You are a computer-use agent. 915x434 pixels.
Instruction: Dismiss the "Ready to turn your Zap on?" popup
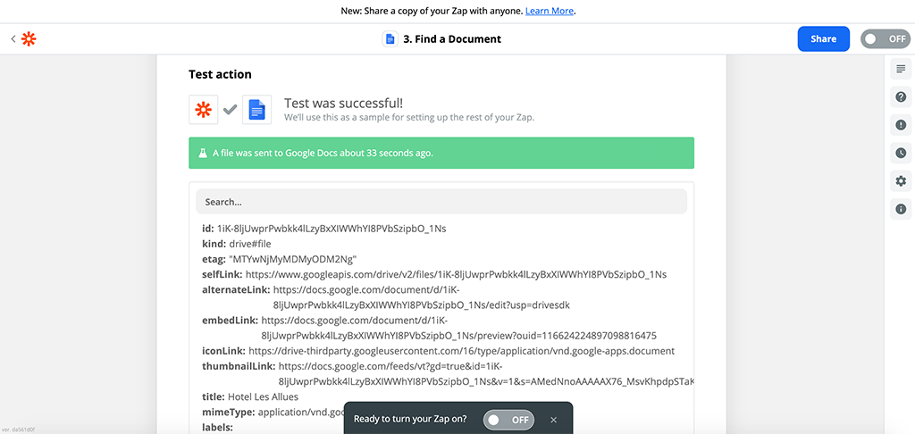point(553,419)
